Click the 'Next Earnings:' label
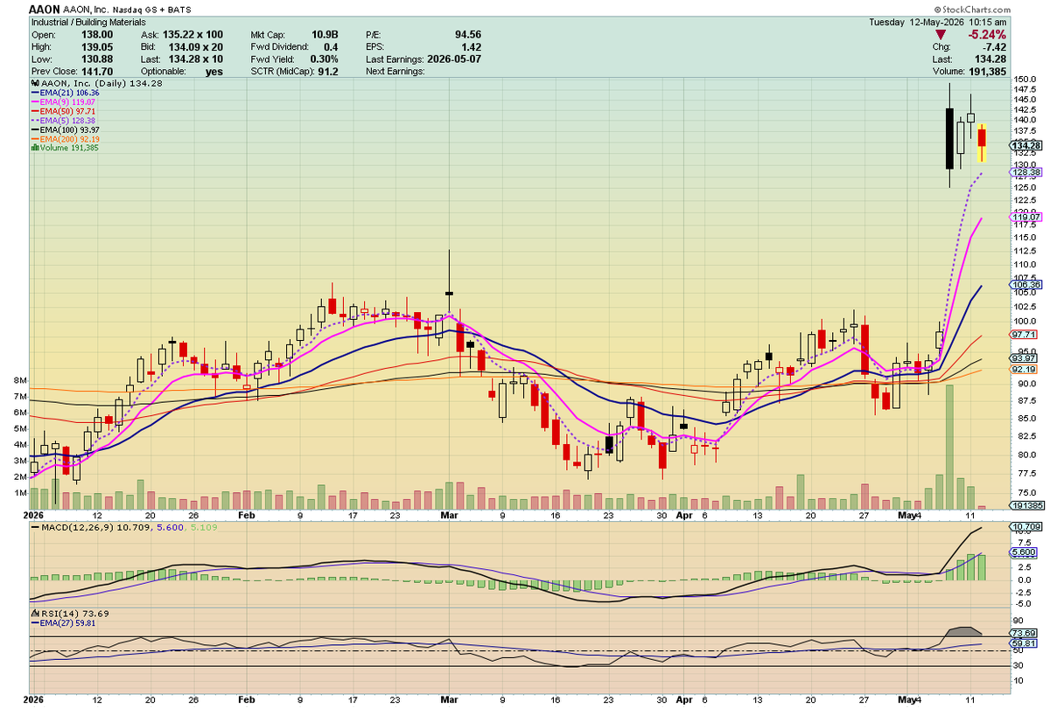 tap(395, 71)
